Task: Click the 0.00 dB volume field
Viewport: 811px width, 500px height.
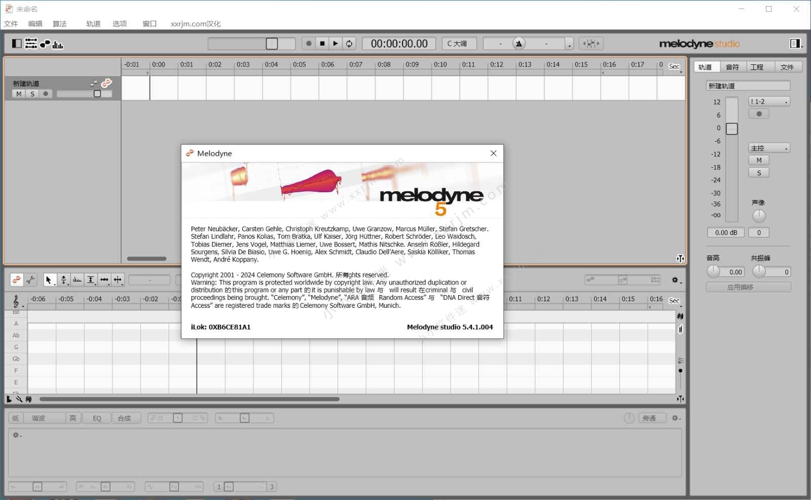Action: click(x=726, y=232)
